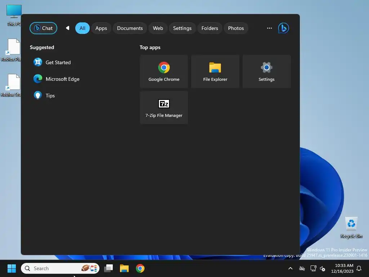369x277 pixels.
Task: Switch to the Apps filter tab
Action: tap(101, 28)
